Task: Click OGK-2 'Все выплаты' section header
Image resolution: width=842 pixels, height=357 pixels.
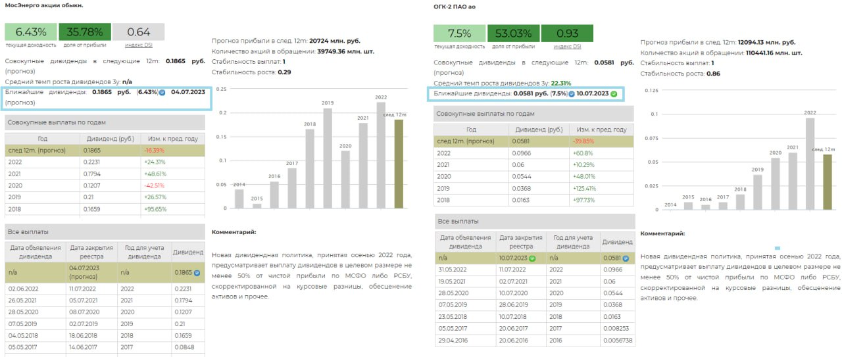Action: 534,222
